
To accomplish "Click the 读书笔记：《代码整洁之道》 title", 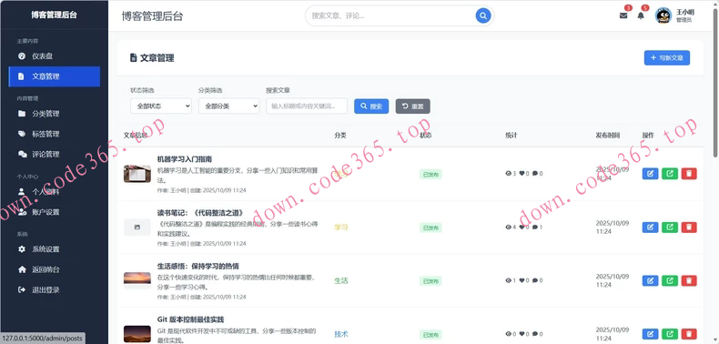I will pos(200,213).
